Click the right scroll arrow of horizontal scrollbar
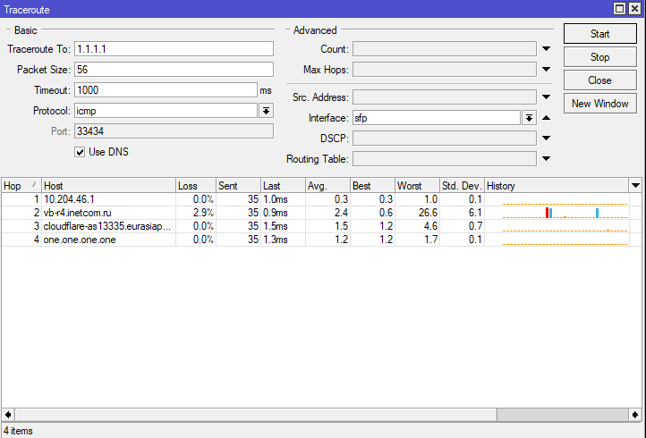Viewport: 646px width, 438px height. pos(635,415)
